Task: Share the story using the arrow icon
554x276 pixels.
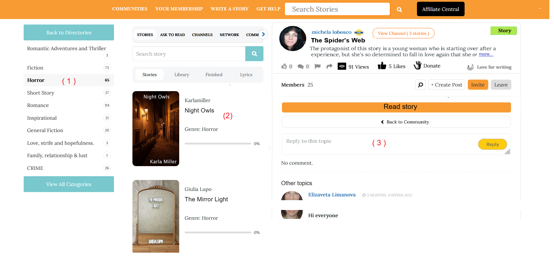Action: (x=329, y=66)
